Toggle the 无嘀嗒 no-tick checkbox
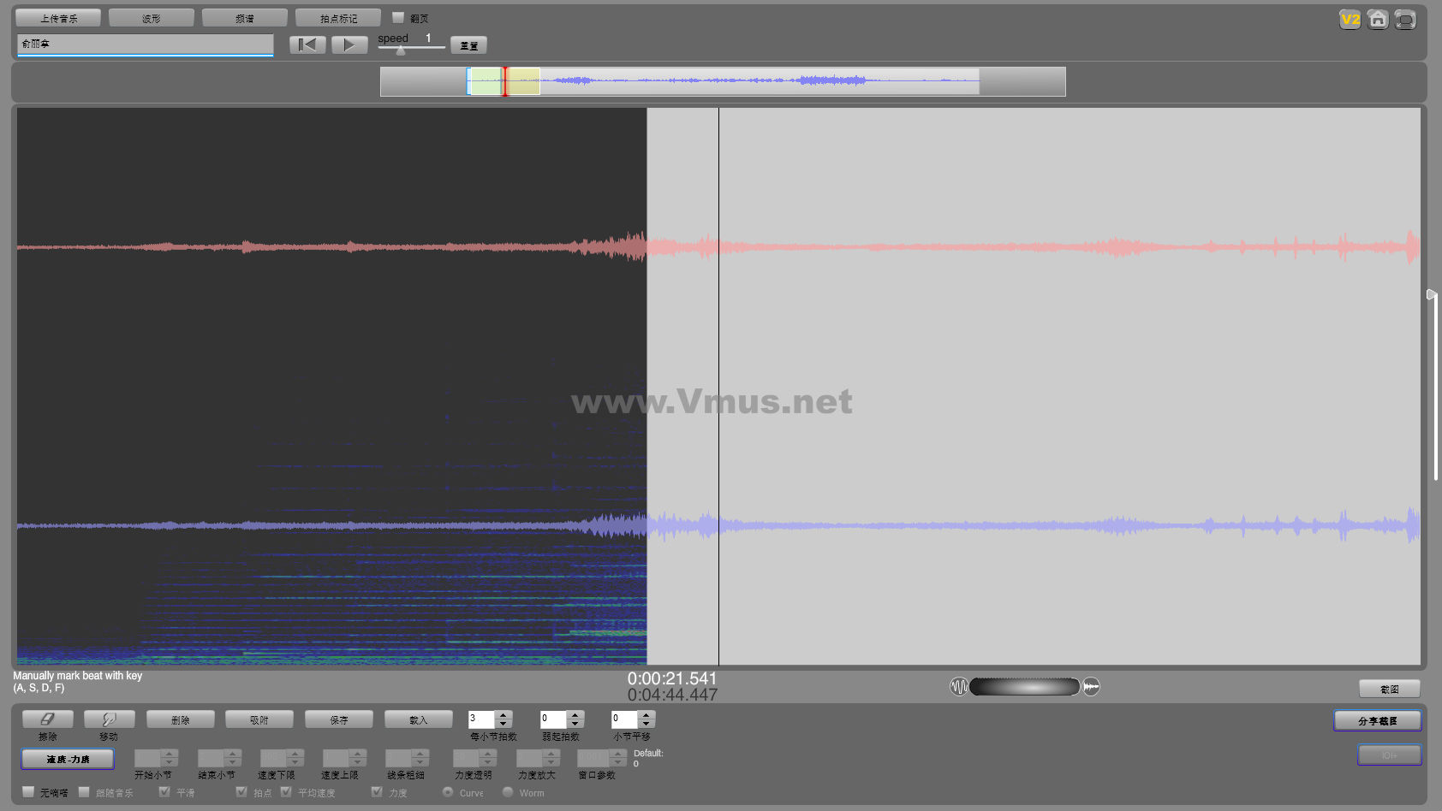The image size is (1442, 811). click(x=28, y=792)
